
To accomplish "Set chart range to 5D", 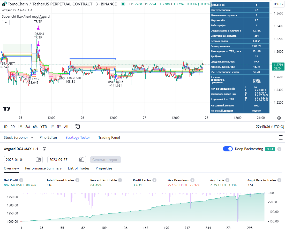I will pos(12,127).
